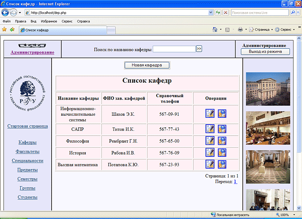Click the browser Home icon

point(215,29)
